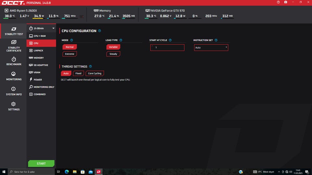Show help for Start At Cycle
Screen dimensions: 312x175
point(170,40)
